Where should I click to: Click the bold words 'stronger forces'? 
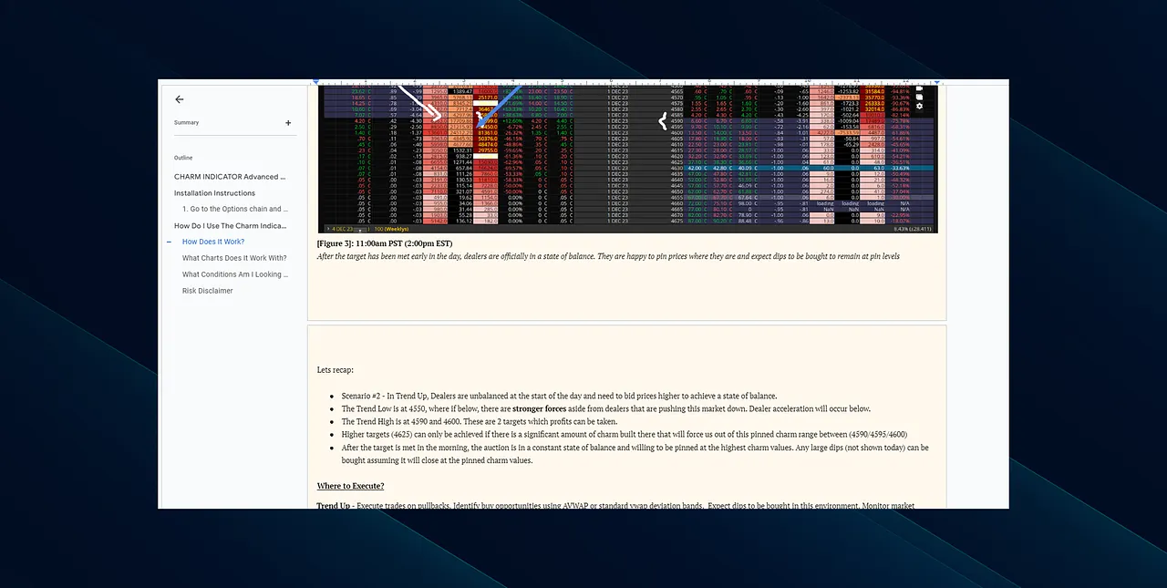(540, 409)
